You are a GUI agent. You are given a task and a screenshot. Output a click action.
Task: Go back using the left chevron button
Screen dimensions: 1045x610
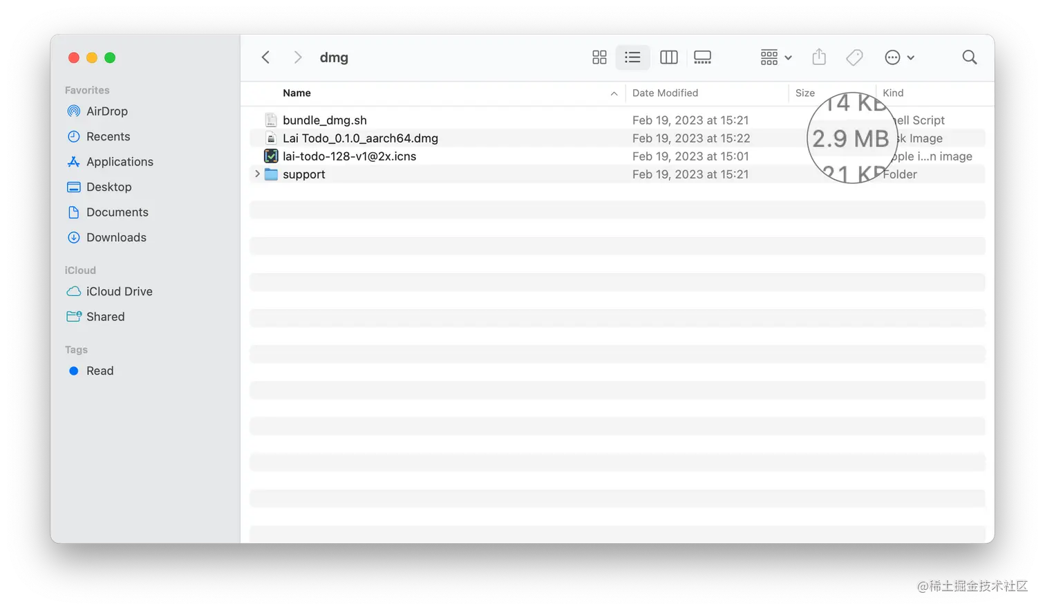tap(265, 57)
